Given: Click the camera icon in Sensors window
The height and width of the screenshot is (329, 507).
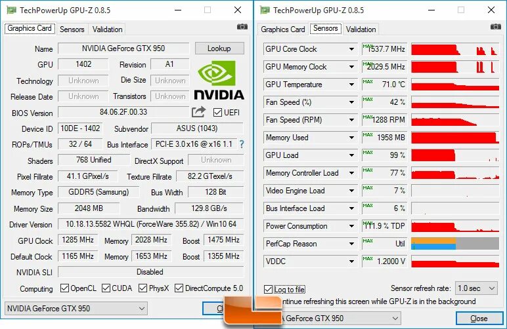Looking at the screenshot, I should (496, 27).
